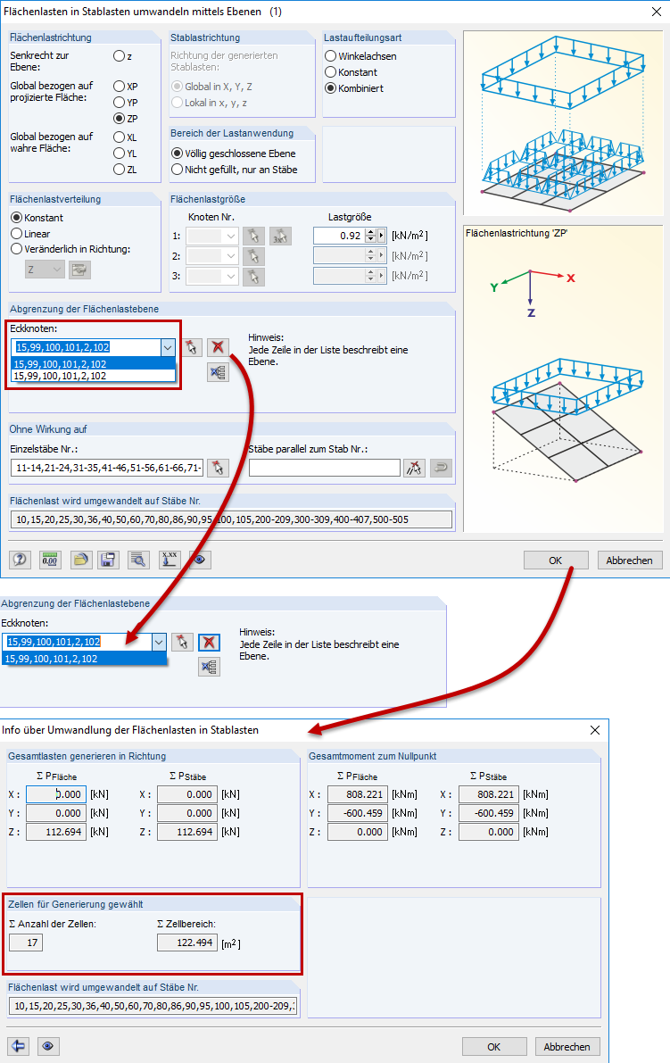The height and width of the screenshot is (1063, 670).
Task: Select Linear Flächenlastverteilung radio
Action: 17,234
